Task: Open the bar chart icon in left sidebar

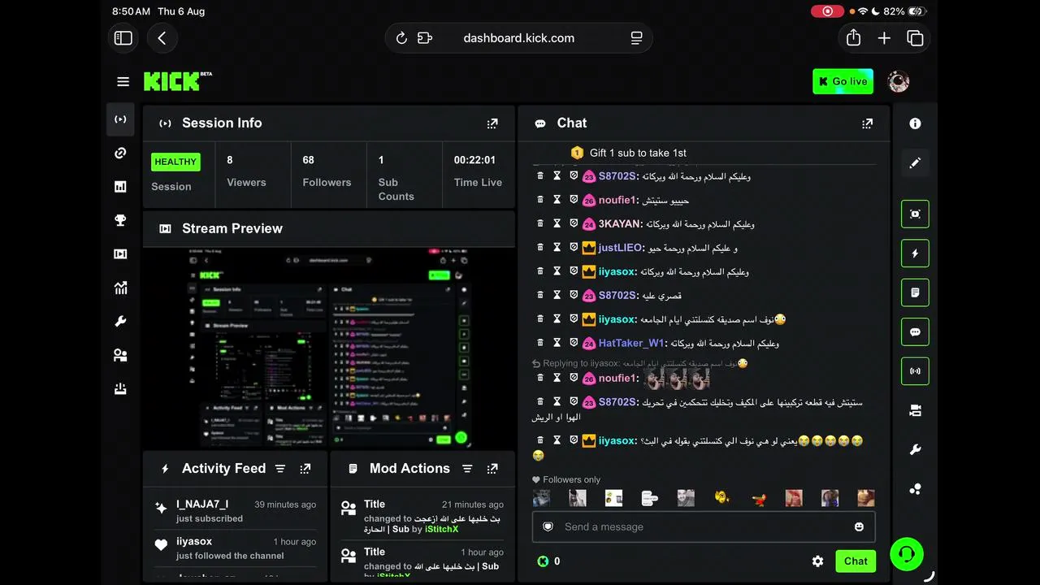Action: click(120, 187)
